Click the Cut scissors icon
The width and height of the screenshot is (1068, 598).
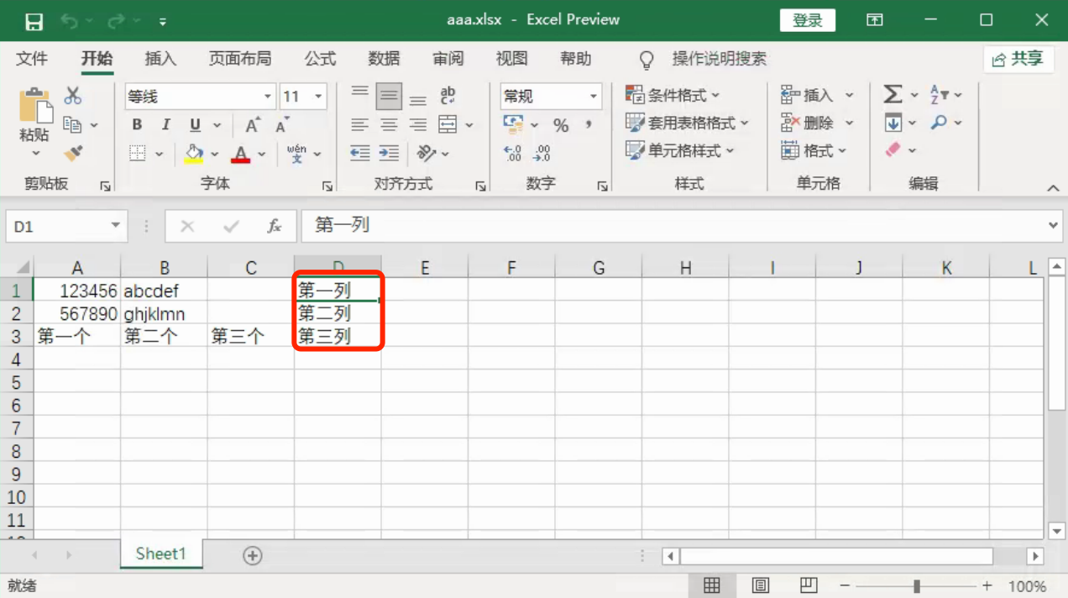click(73, 96)
